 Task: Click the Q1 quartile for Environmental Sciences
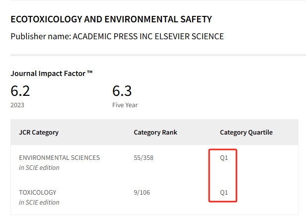[x=224, y=158]
